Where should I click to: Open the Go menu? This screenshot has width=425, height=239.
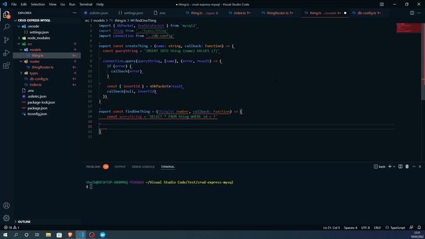pos(62,5)
